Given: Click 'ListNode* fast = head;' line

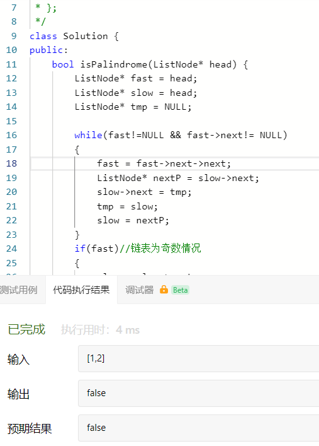Looking at the screenshot, I should tap(136, 78).
